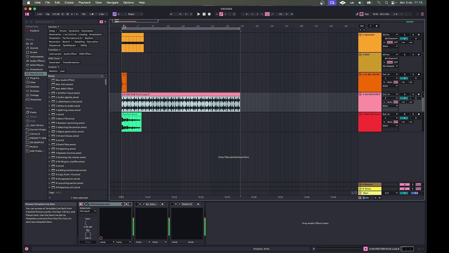Toggle the Scale Mode icon
Image resolution: width=449 pixels, height=253 pixels.
114,14
